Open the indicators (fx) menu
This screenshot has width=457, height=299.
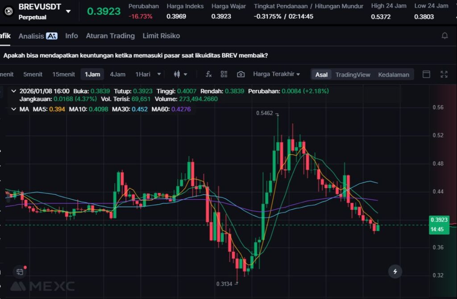pos(208,74)
